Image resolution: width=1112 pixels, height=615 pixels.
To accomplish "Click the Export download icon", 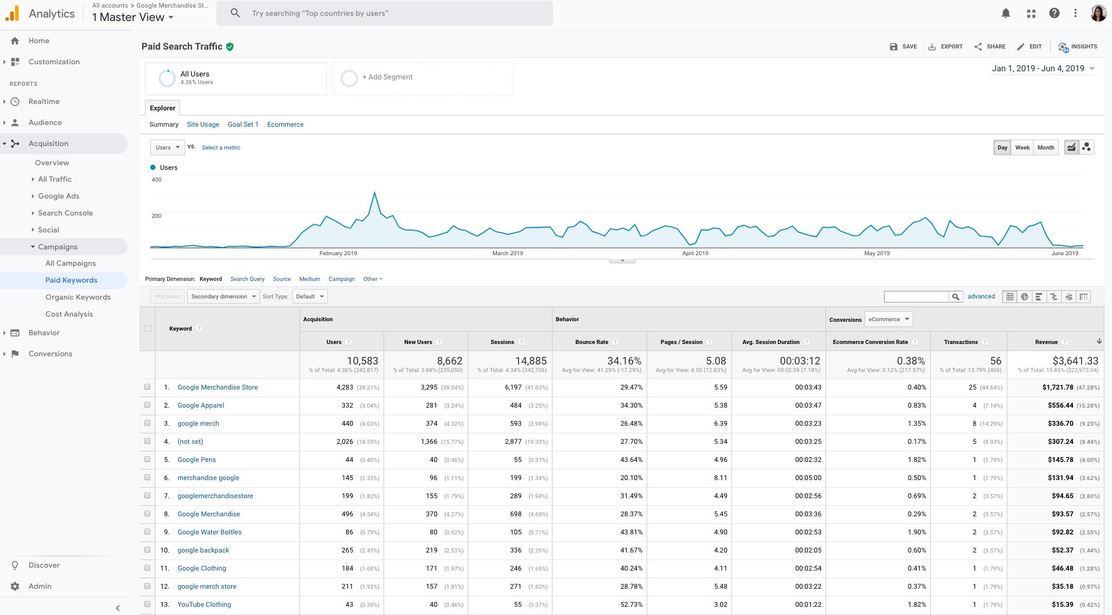I will (x=932, y=47).
